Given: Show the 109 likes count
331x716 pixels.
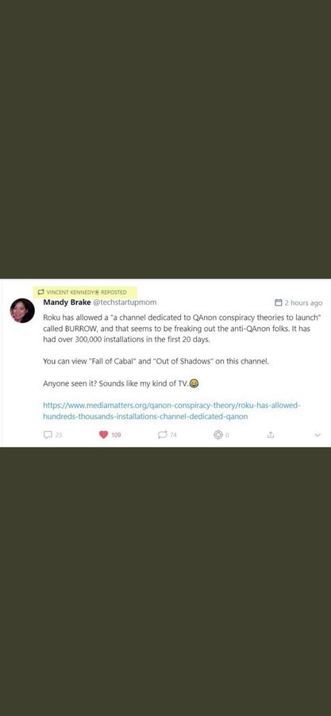Looking at the screenshot, I should 116,435.
